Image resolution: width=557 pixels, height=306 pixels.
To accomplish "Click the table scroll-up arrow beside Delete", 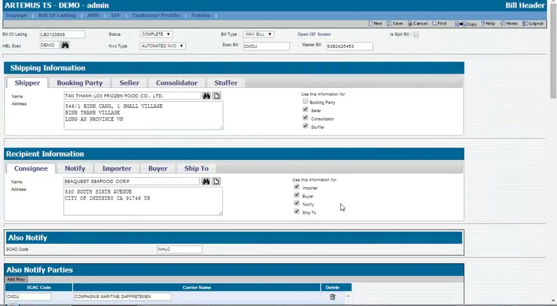I will pos(348,296).
